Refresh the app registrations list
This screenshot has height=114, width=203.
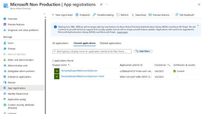122,15
